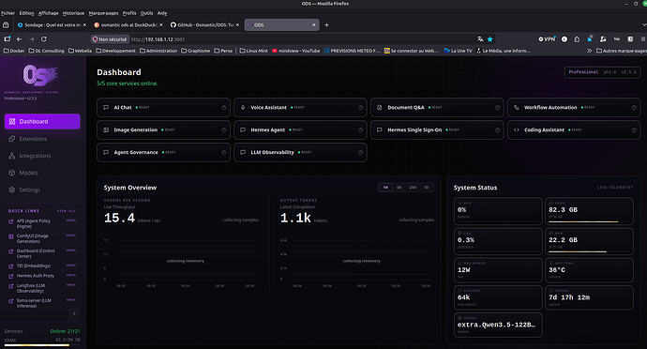
Task: Open a new Firefox tab
Action: (327, 24)
